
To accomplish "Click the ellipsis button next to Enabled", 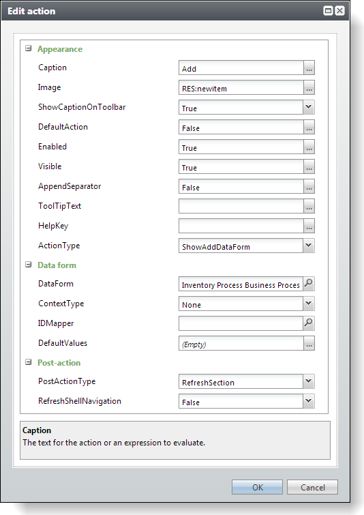I will coord(309,147).
